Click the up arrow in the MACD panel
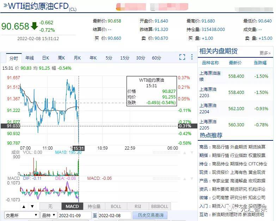 tap(185, 179)
